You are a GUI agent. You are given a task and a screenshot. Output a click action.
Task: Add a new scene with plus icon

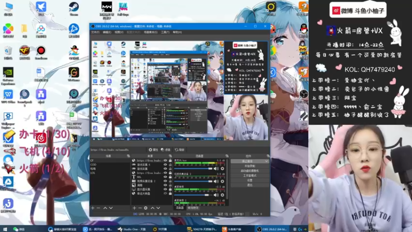93,208
